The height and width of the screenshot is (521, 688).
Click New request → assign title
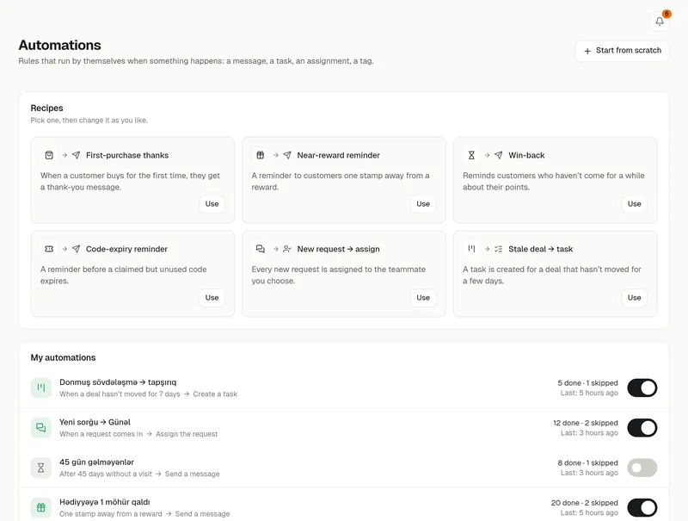[x=338, y=249]
